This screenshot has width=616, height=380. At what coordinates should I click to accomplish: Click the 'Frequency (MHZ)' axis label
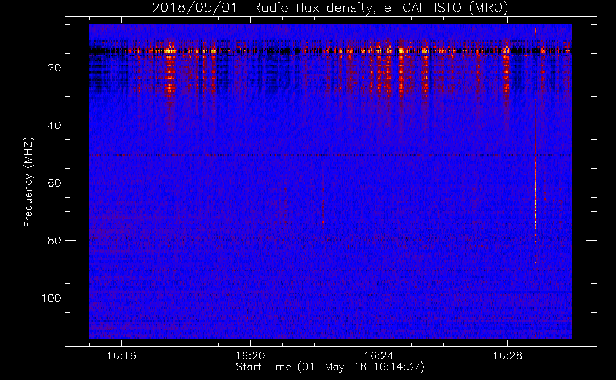(x=29, y=182)
